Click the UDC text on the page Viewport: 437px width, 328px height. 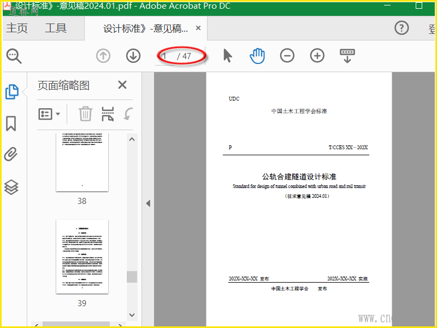234,99
